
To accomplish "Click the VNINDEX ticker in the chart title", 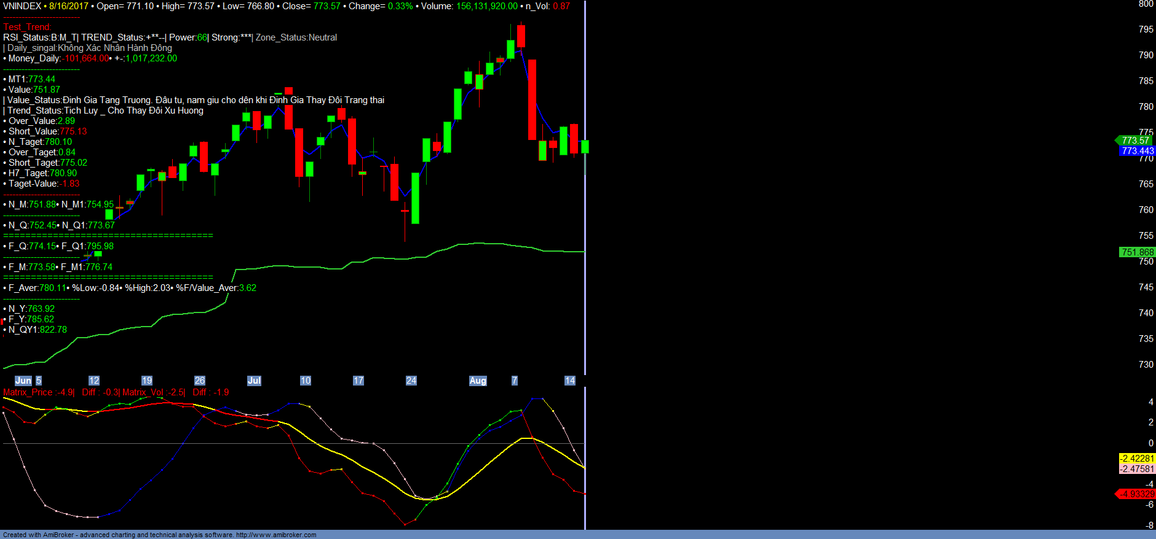I will (x=22, y=6).
